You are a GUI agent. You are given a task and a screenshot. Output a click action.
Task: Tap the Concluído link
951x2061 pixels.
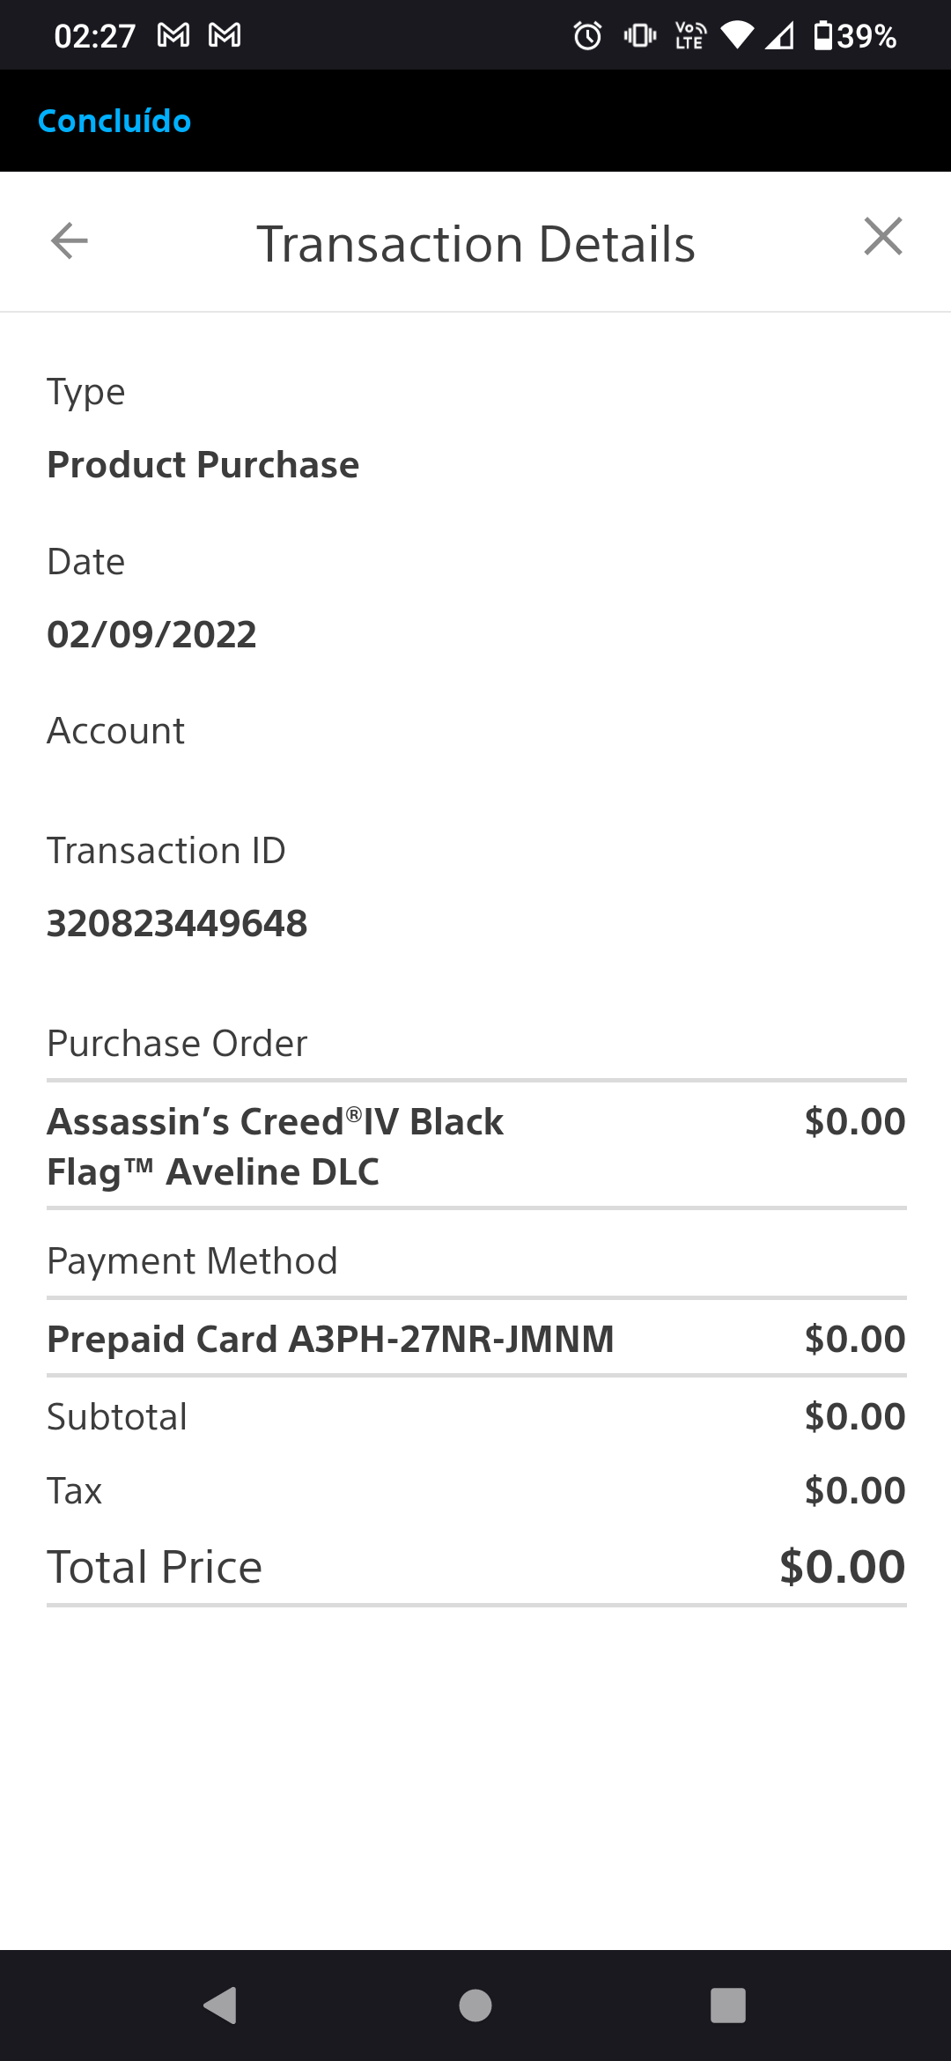coord(114,121)
